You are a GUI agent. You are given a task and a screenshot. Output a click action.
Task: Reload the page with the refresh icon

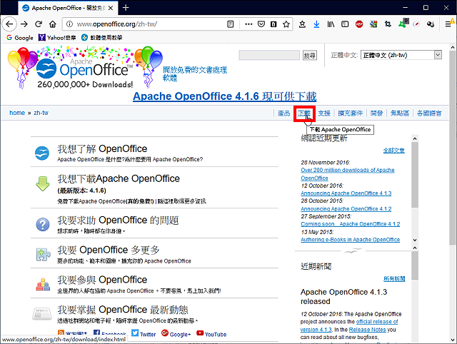tap(39, 24)
